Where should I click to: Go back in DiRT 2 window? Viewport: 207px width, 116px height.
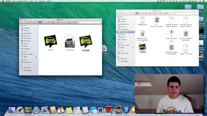(x=22, y=22)
